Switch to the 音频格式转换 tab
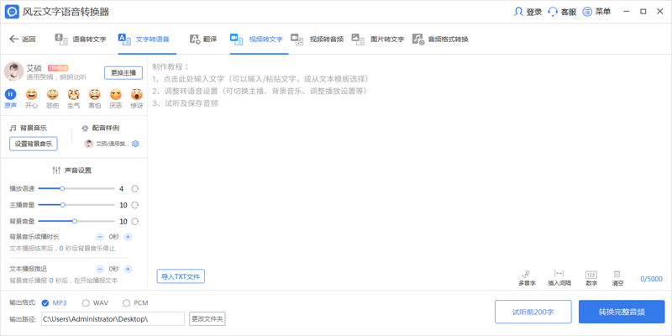Image resolution: width=672 pixels, height=336 pixels. (440, 39)
